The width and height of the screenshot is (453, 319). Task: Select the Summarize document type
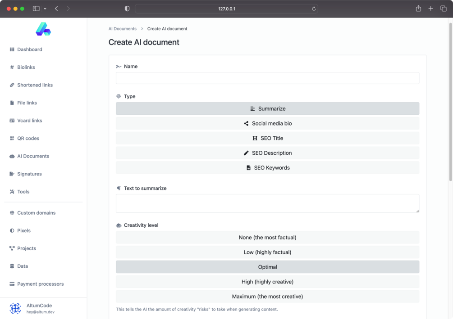pos(268,109)
